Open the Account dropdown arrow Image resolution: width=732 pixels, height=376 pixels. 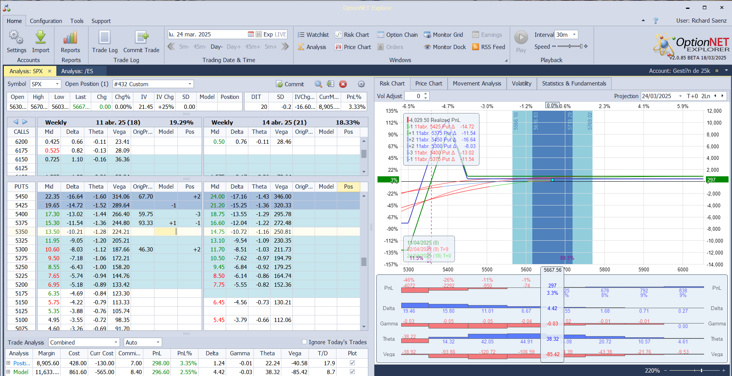[726, 71]
